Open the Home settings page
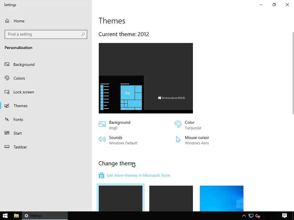The height and width of the screenshot is (220, 294). (46, 21)
